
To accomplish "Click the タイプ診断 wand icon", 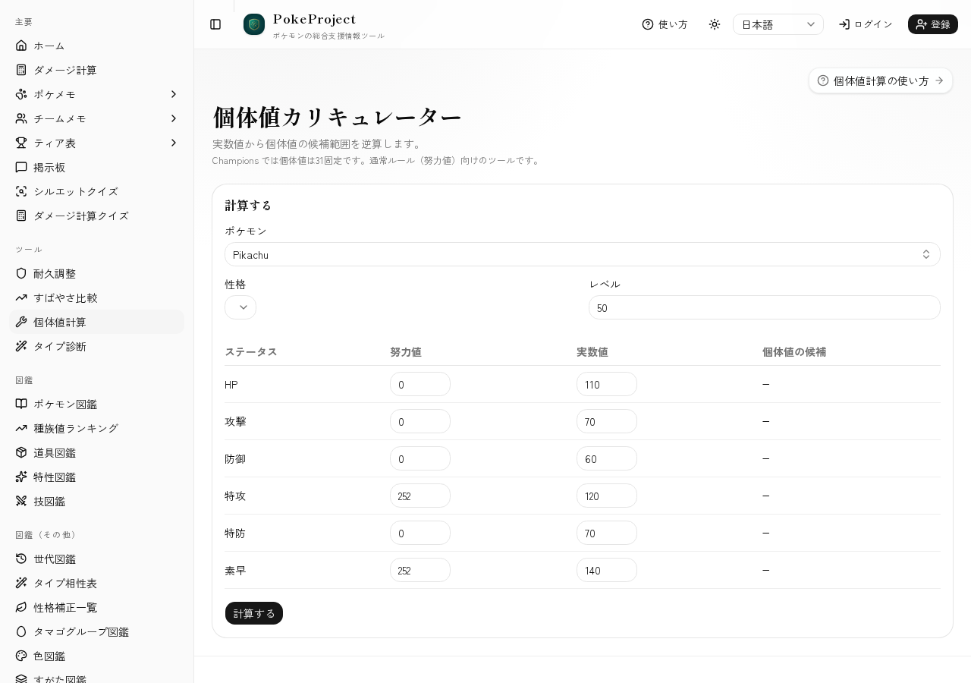I will (x=21, y=346).
